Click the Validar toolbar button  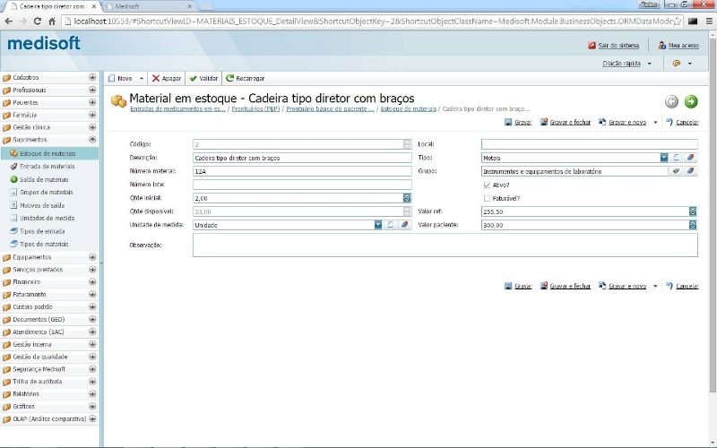pyautogui.click(x=203, y=79)
